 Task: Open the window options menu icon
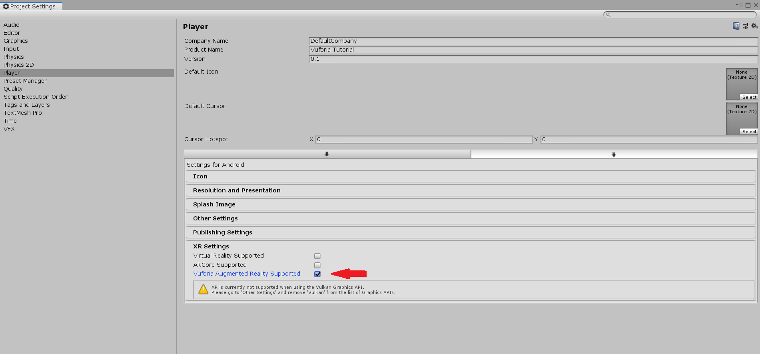[x=739, y=5]
